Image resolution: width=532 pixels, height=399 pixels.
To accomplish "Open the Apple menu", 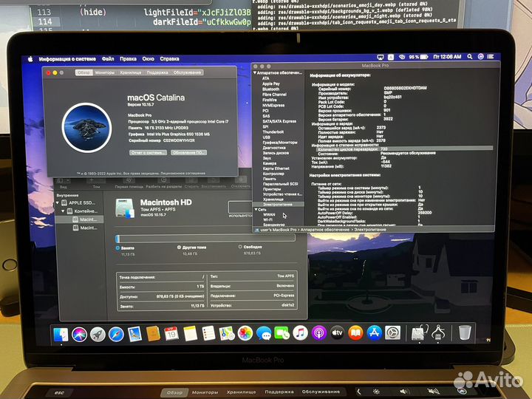I will pos(30,59).
